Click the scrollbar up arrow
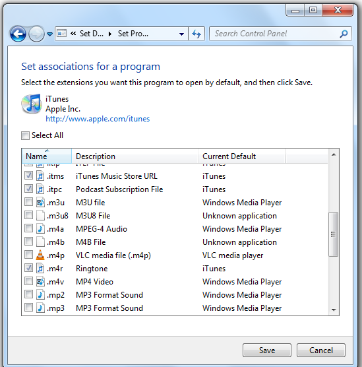Screen dimensions: 362x367 pos(334,154)
